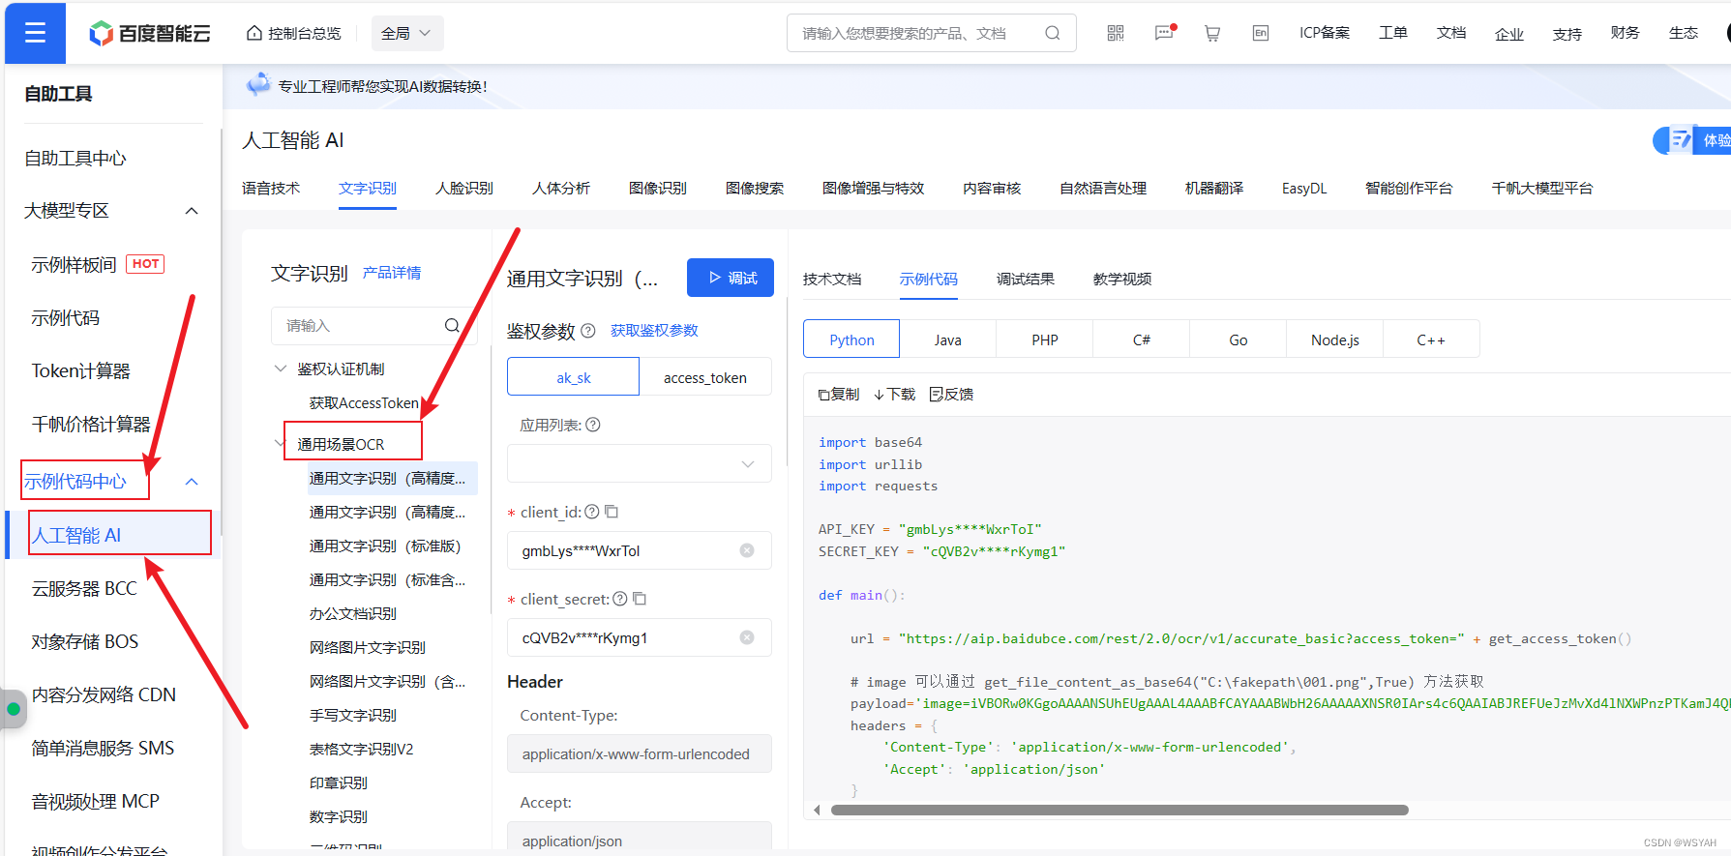Open the QR code icon
1731x856 pixels.
(x=1116, y=33)
